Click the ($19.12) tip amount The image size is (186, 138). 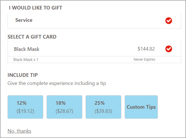pyautogui.click(x=25, y=111)
